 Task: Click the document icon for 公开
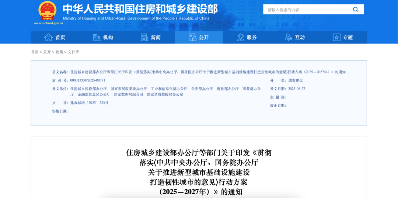(x=192, y=37)
